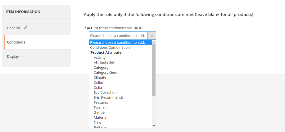Select the Material attribute option

pyautogui.click(x=100, y=117)
